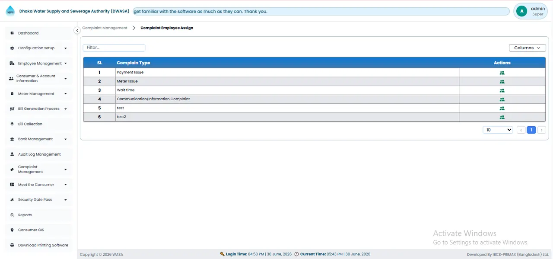The image size is (553, 259).
Task: Open Download Printing Software menu item
Action: (x=38, y=245)
